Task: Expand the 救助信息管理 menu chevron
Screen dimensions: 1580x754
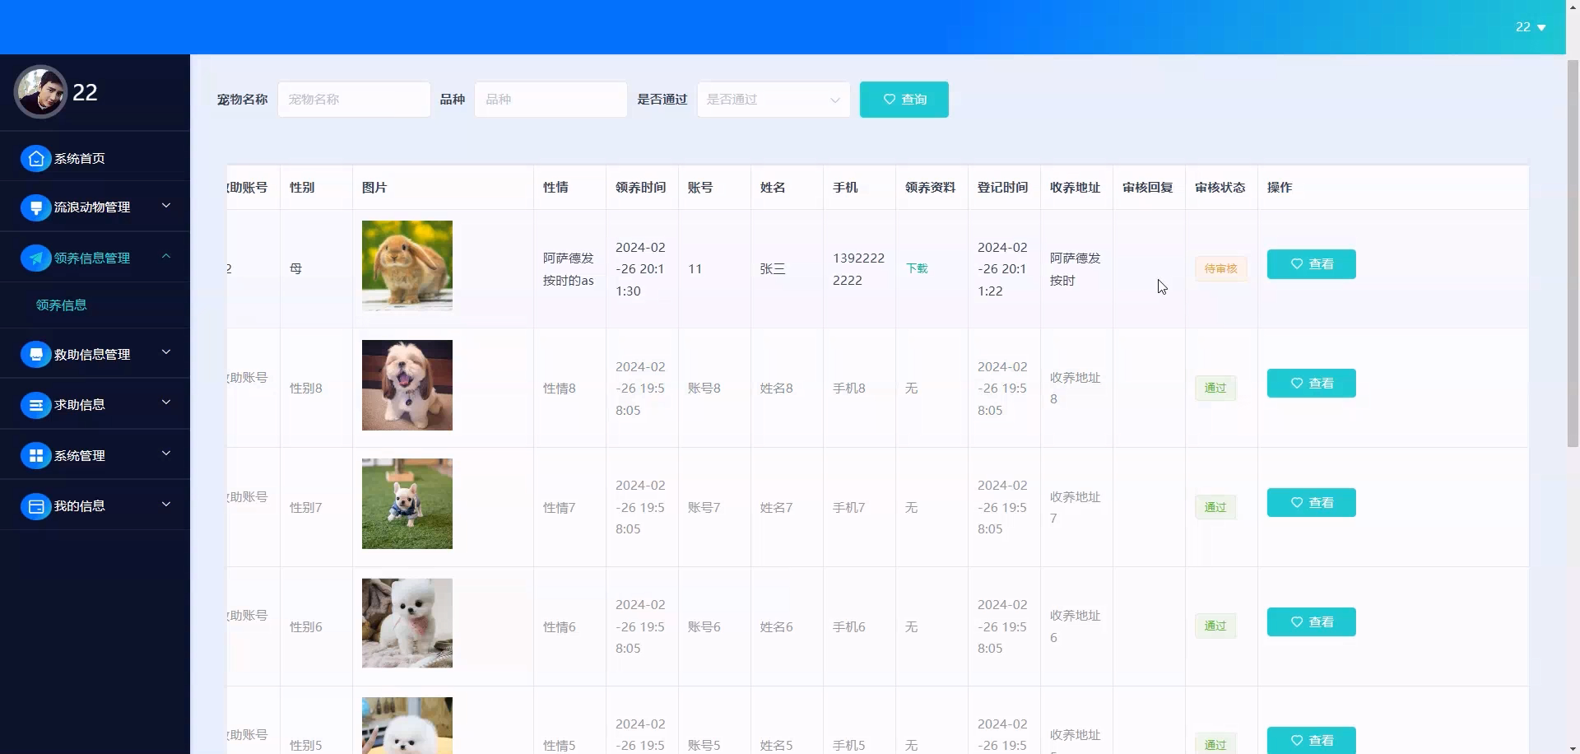Action: pos(166,352)
